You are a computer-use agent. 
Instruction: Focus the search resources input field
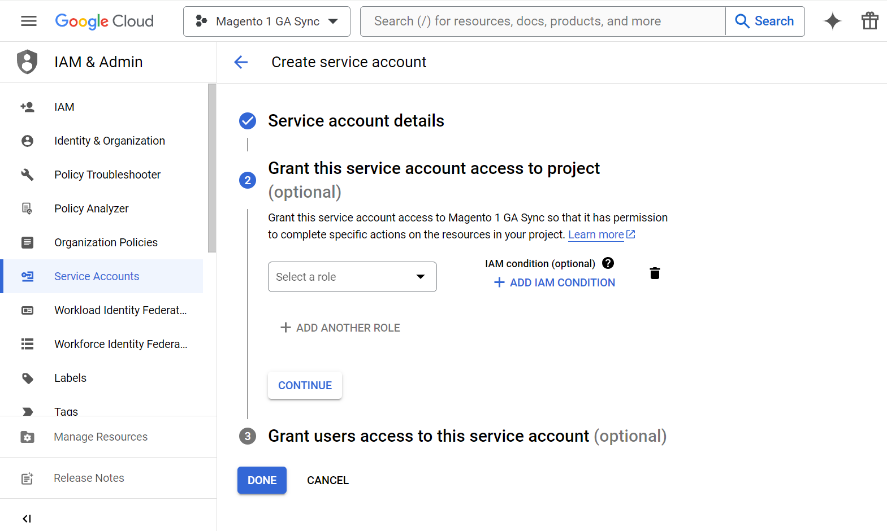click(x=543, y=21)
